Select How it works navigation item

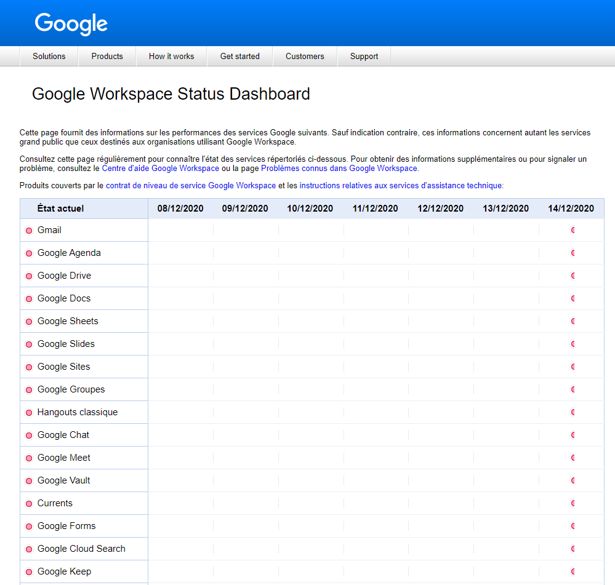171,56
